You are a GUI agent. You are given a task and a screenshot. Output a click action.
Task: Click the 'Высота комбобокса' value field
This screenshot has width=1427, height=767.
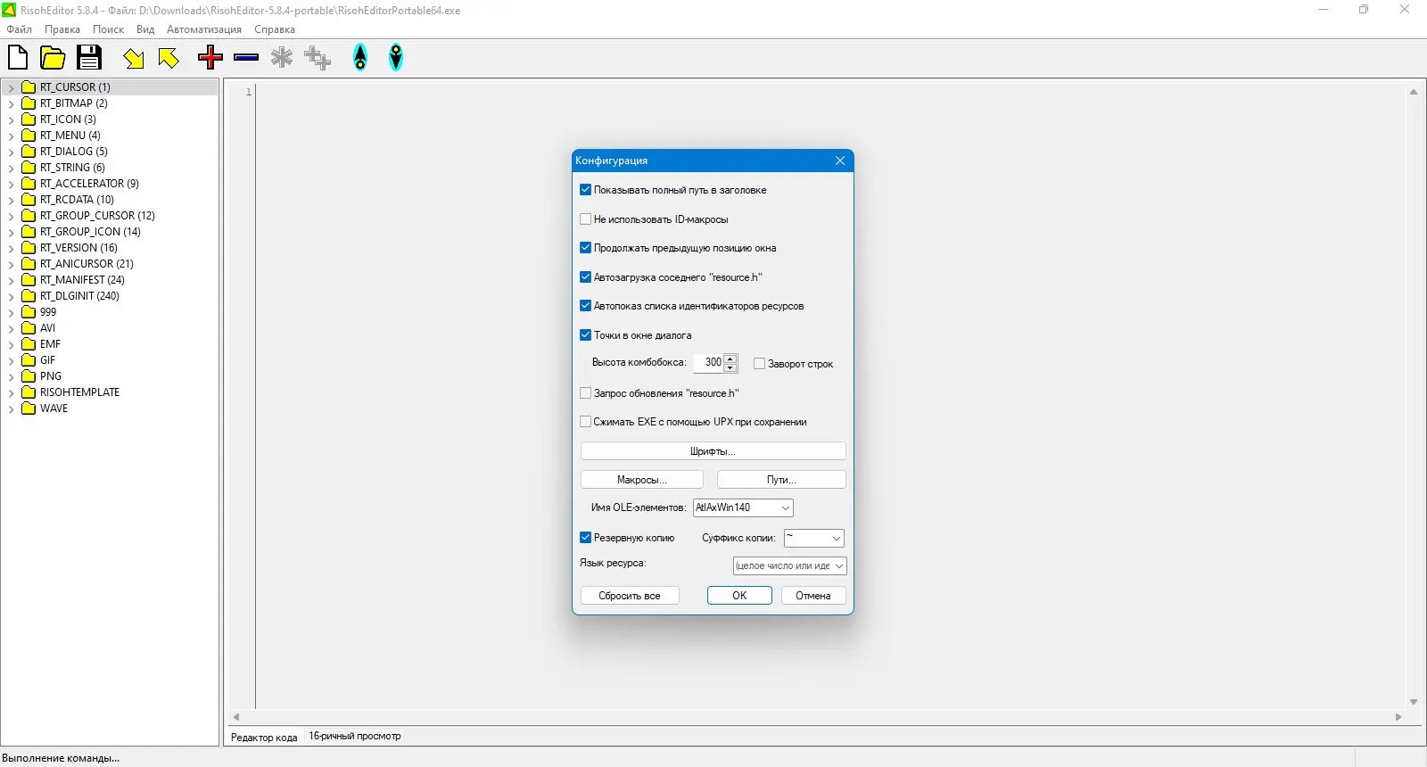coord(709,363)
